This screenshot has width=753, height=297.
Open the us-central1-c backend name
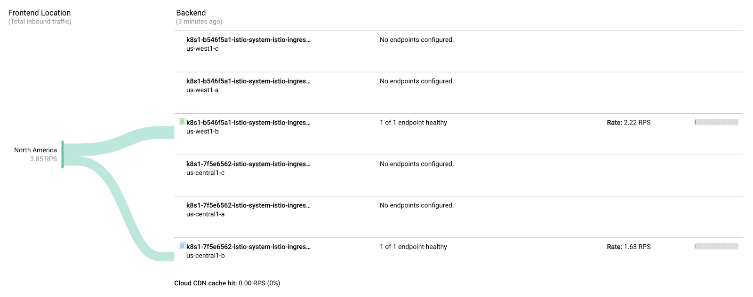tap(248, 164)
